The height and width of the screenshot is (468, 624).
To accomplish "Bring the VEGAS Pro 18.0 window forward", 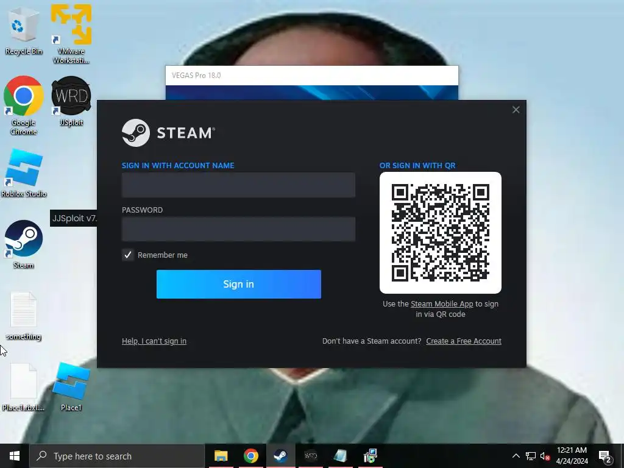I will pyautogui.click(x=311, y=76).
